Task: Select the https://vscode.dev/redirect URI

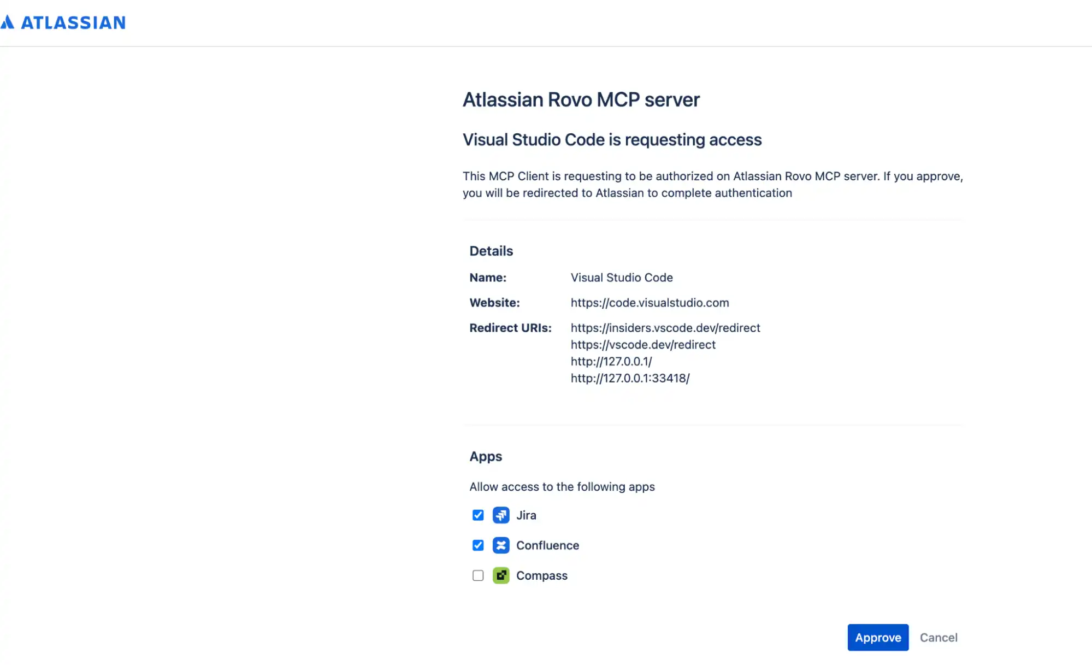Action: pos(643,345)
